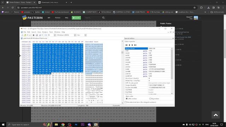226x127 pixels.
Task: Open HxD View menu
Action: pyautogui.click(x=39, y=32)
